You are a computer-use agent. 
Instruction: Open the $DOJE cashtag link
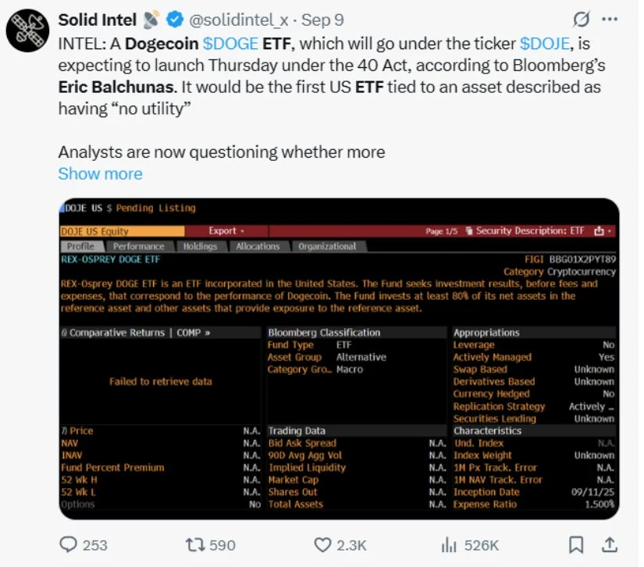tap(545, 44)
